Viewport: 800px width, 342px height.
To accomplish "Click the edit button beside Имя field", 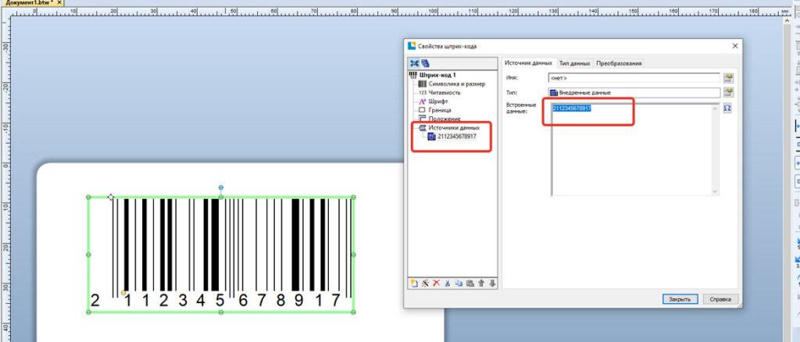I will pos(729,78).
